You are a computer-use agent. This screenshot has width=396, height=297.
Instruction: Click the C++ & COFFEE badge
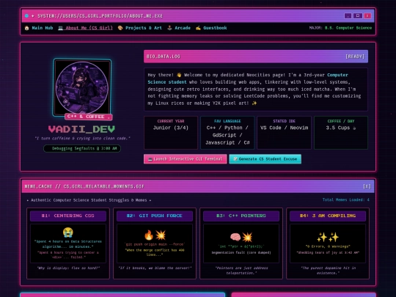coord(89,117)
